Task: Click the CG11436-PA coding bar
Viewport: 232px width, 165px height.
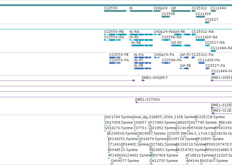Action: [201, 63]
